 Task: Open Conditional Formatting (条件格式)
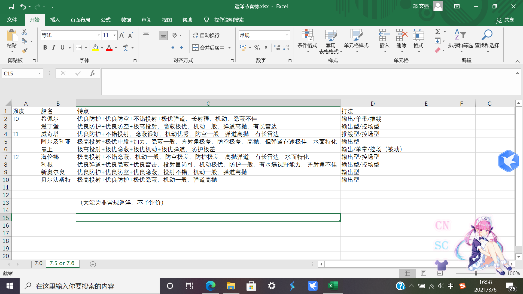tap(307, 41)
